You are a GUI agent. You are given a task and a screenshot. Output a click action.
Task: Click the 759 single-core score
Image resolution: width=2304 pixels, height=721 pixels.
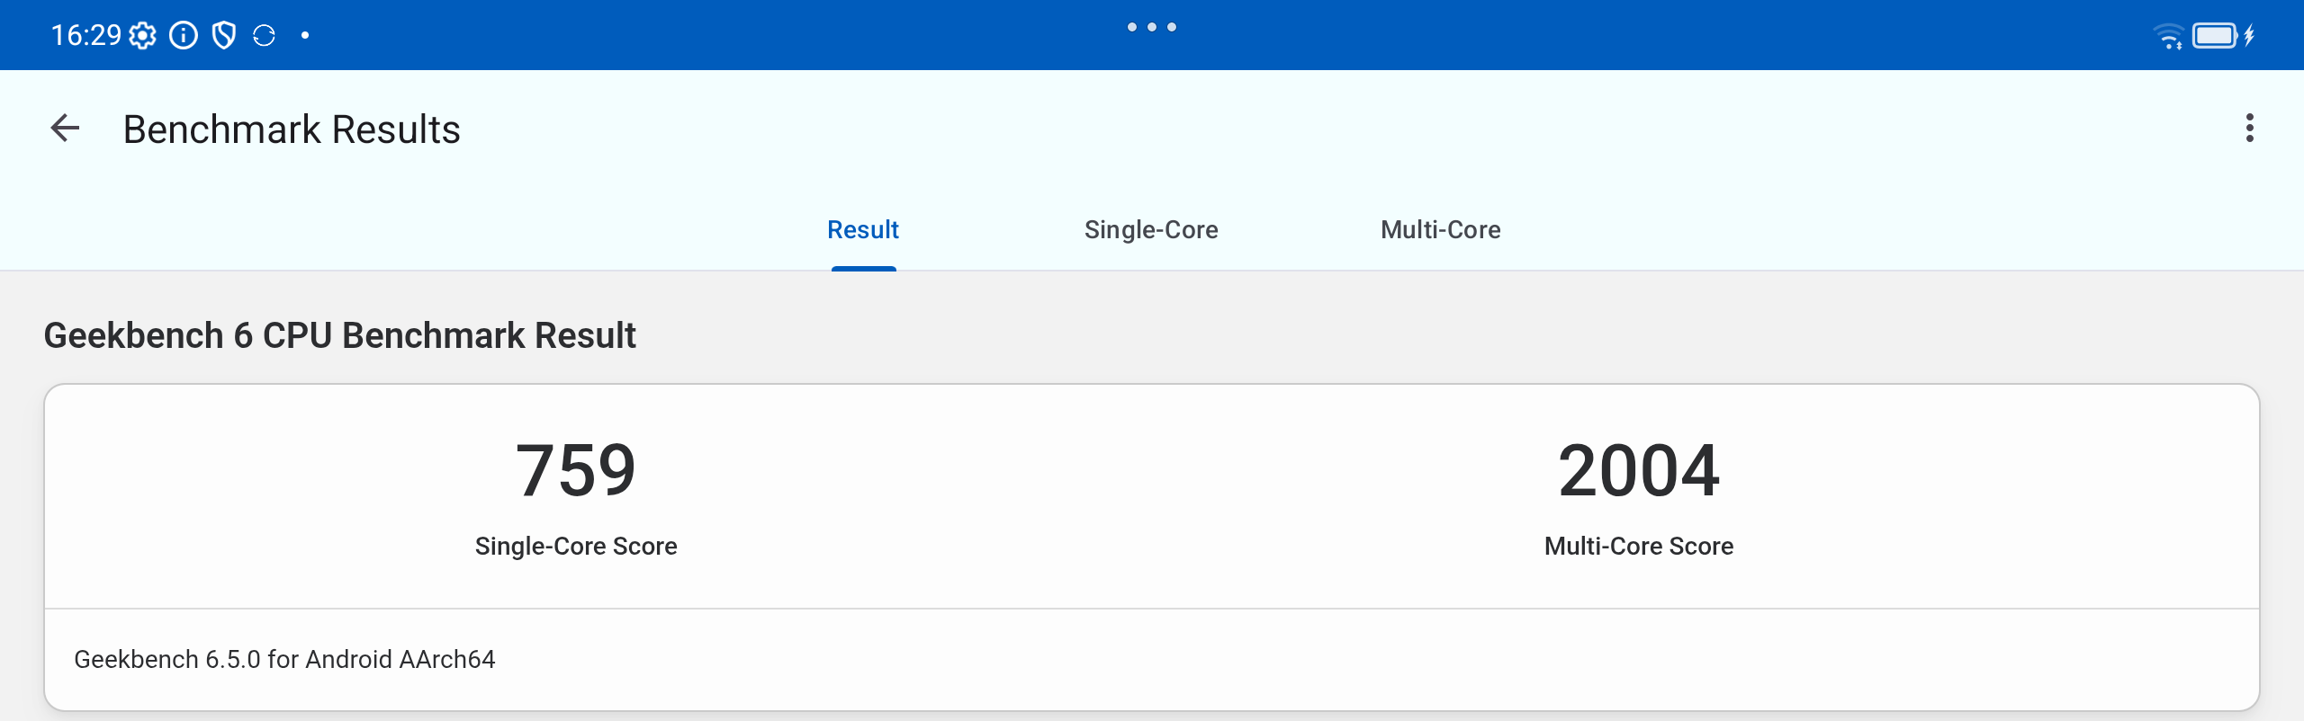point(576,470)
